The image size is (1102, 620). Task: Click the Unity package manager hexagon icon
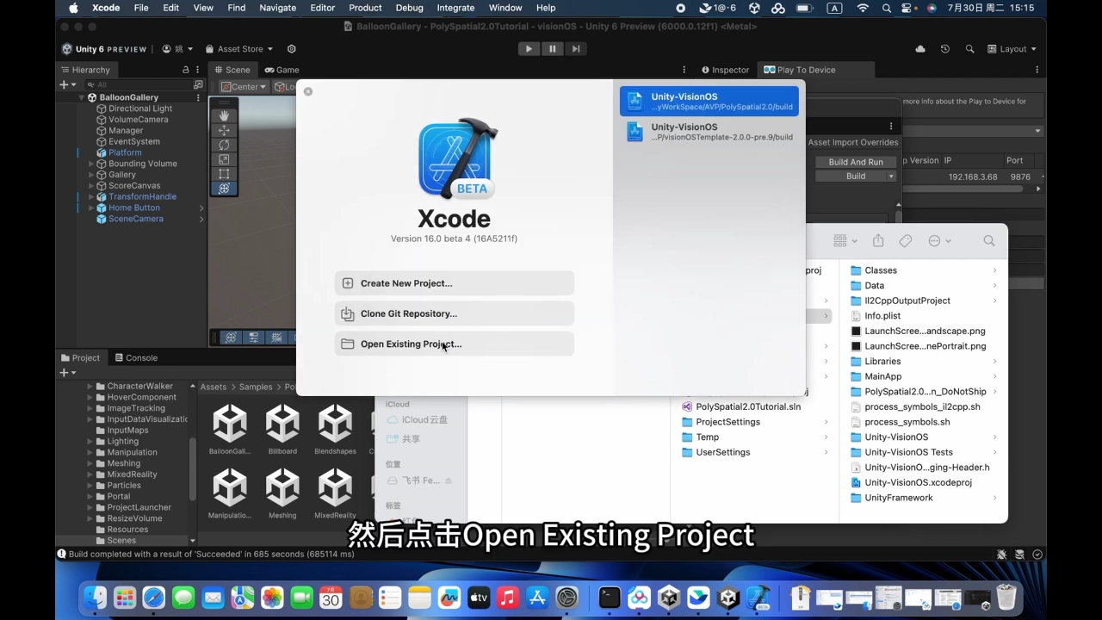point(291,49)
